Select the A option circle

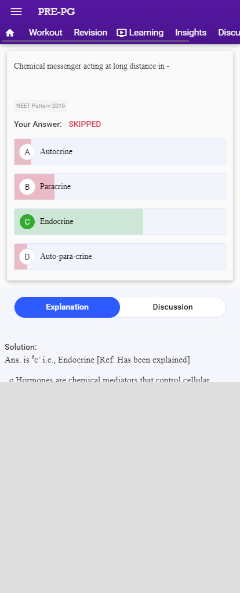tap(27, 152)
